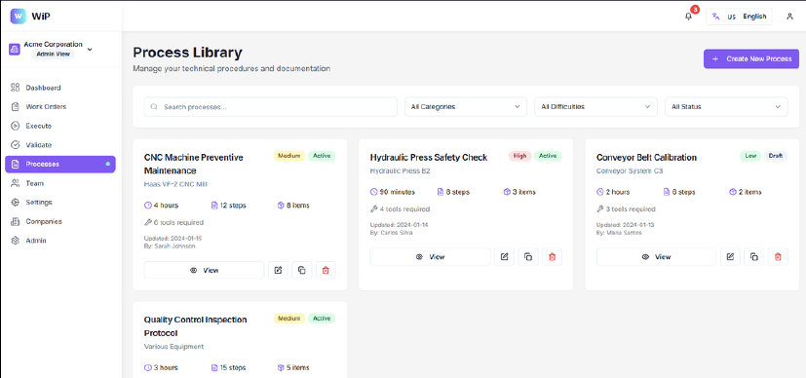The image size is (806, 378).
Task: Select Processes in the sidebar
Action: point(60,165)
